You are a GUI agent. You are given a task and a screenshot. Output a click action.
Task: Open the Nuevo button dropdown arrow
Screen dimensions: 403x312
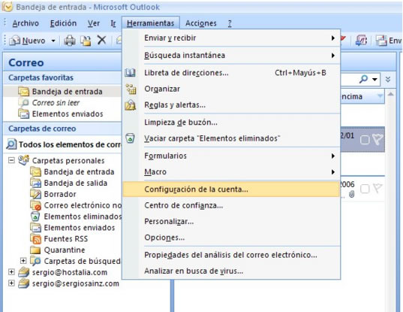(53, 41)
